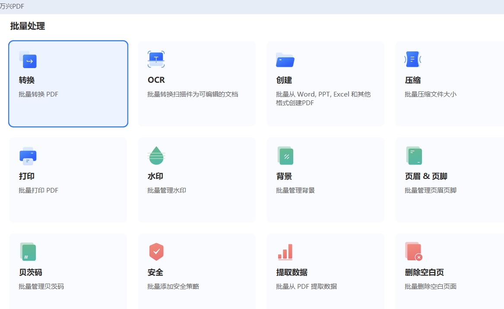Click the 批量处理 section heading

[27, 26]
